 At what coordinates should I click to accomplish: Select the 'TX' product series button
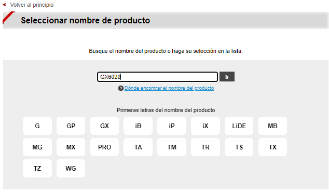coord(272,147)
